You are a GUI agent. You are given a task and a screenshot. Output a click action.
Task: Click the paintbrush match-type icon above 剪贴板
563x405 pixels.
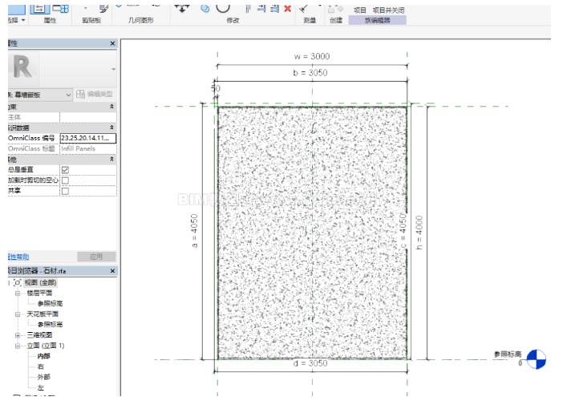pyautogui.click(x=103, y=8)
